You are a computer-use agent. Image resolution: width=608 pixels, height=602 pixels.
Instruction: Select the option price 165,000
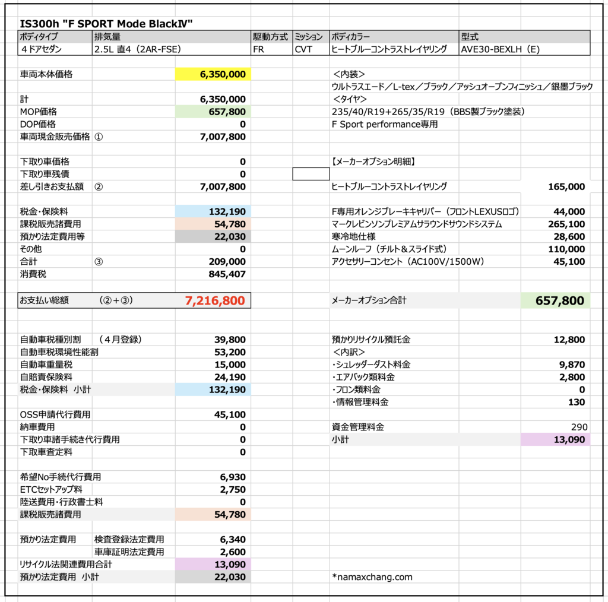[566, 186]
